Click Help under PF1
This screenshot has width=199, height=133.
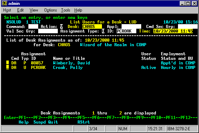[x=23, y=122]
